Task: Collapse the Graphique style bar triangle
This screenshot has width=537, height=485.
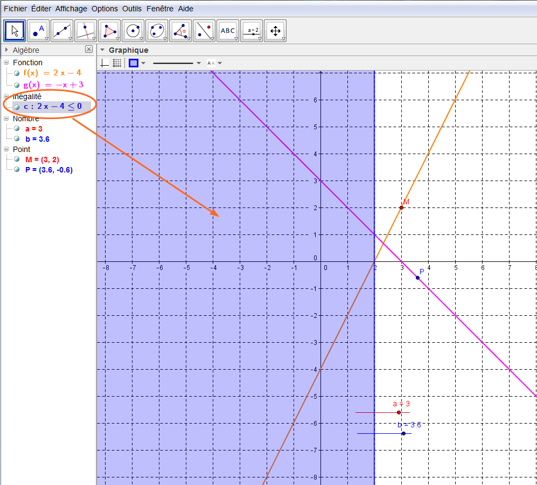Action: (102, 50)
